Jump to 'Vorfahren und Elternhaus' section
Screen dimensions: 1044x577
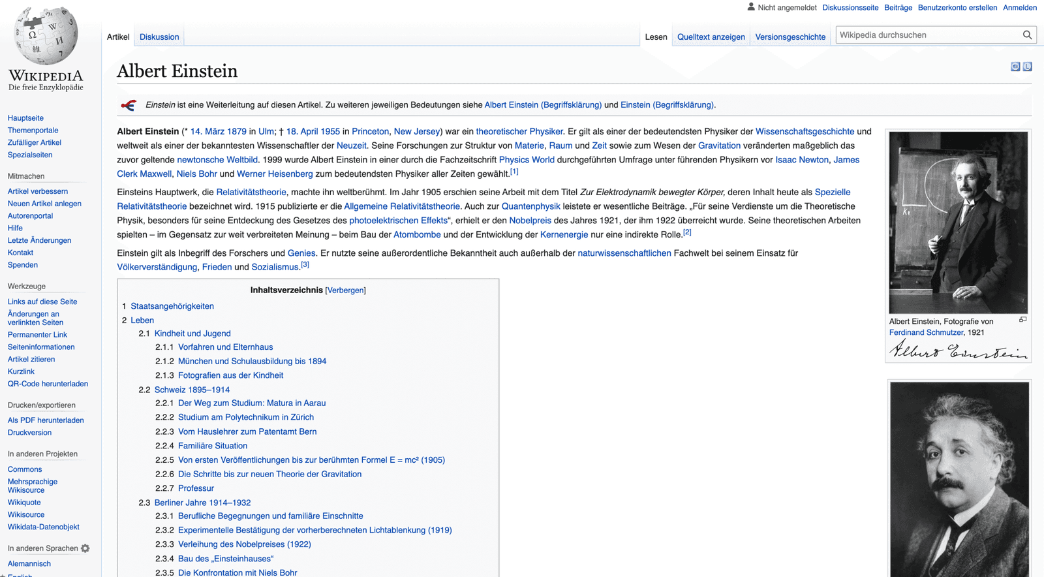click(x=226, y=347)
